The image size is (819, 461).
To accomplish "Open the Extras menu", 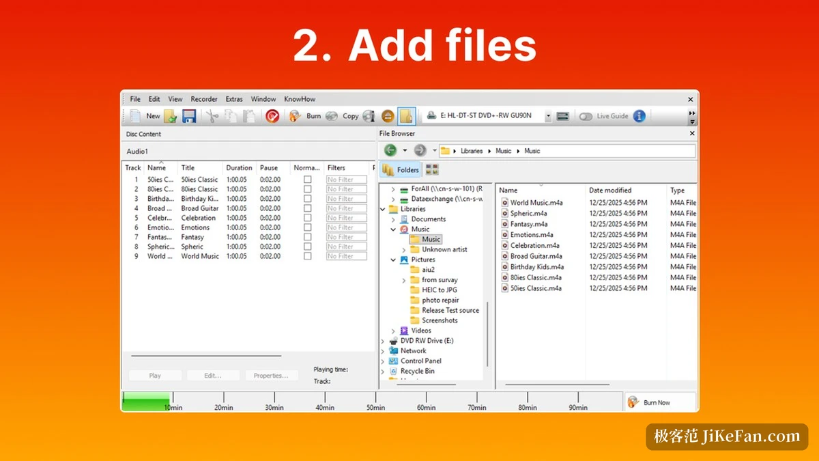I will [234, 99].
